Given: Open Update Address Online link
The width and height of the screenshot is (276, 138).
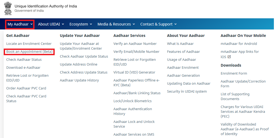Looking at the screenshot, I should (79, 64).
